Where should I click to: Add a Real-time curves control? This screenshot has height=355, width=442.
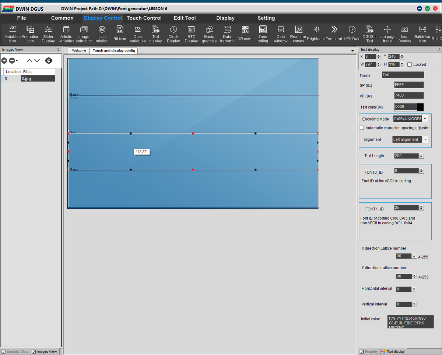tap(299, 34)
